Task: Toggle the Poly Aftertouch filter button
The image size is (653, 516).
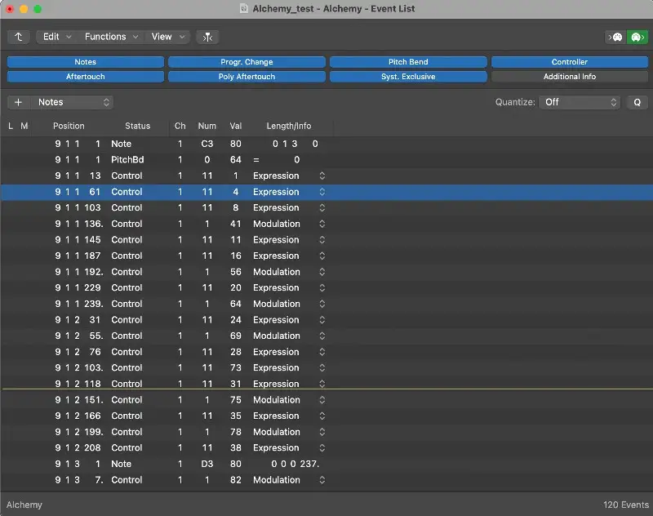Action: point(247,77)
